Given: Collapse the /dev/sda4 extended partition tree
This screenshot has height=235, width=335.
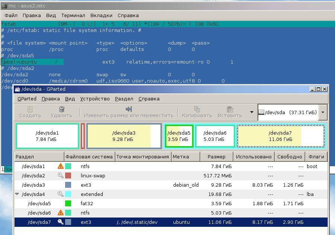Looking at the screenshot, I should (x=17, y=194).
